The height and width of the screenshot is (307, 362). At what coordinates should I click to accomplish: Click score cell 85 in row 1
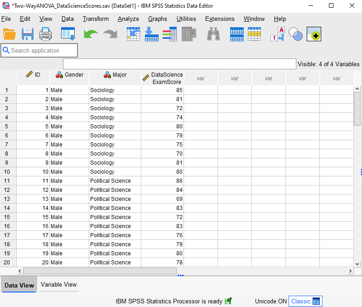tap(163, 90)
